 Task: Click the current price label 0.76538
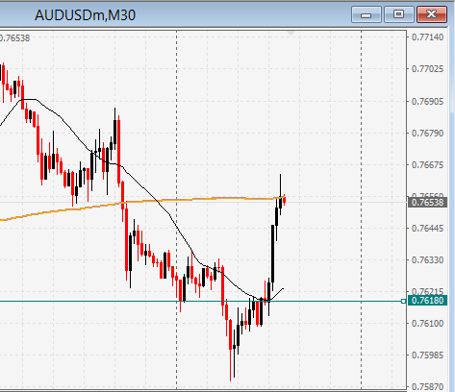coord(427,203)
